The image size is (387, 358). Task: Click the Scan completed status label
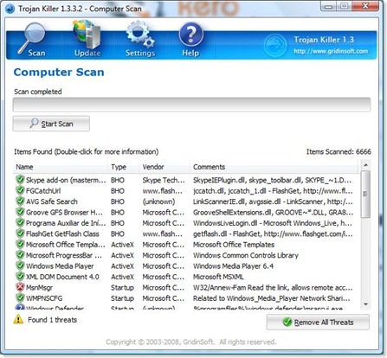pos(38,92)
